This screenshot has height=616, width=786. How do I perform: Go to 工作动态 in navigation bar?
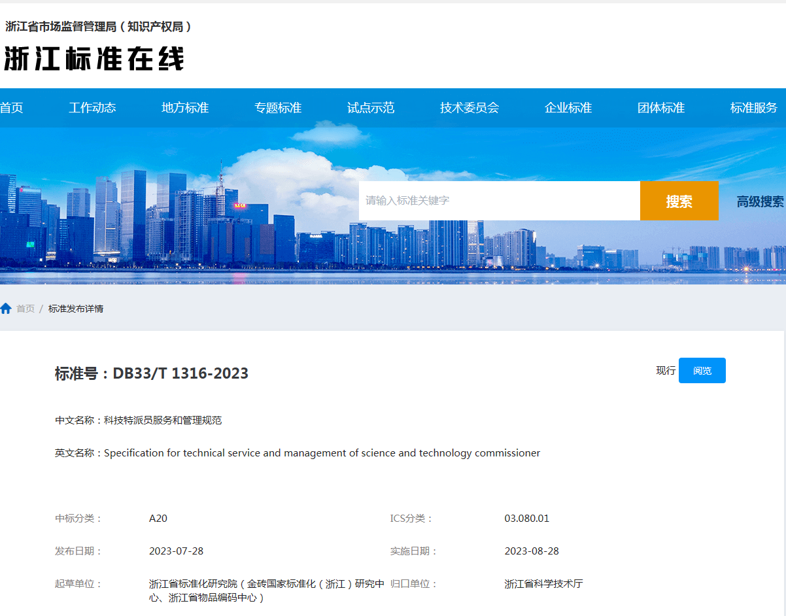(x=92, y=108)
